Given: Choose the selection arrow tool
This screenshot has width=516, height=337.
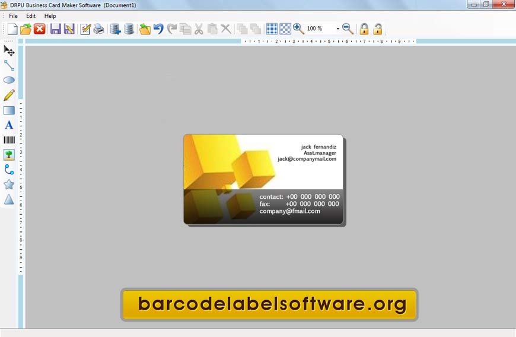Looking at the screenshot, I should pyautogui.click(x=9, y=50).
